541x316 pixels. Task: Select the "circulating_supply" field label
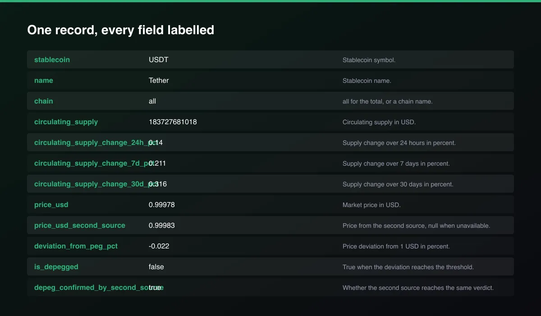66,122
